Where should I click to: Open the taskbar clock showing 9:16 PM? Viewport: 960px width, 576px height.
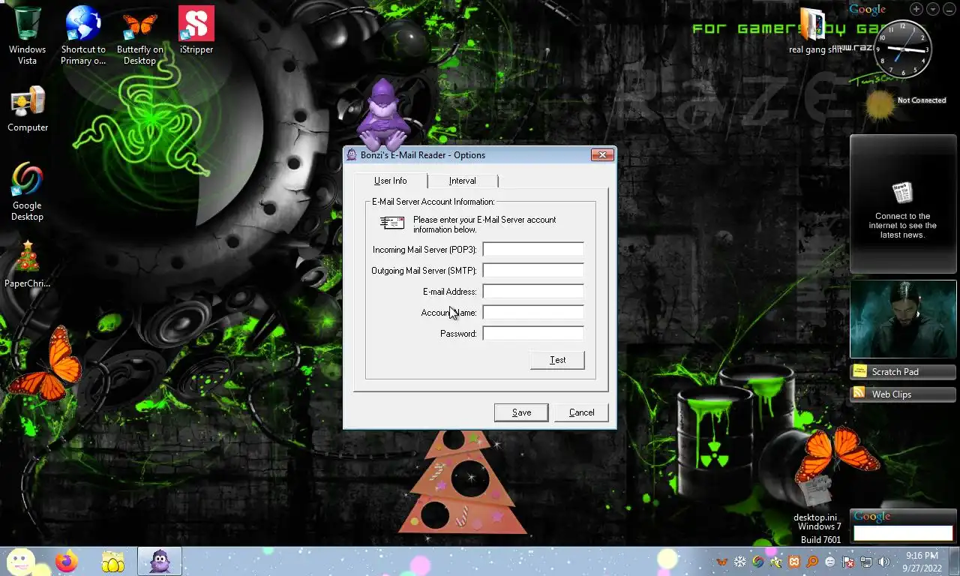pos(922,562)
